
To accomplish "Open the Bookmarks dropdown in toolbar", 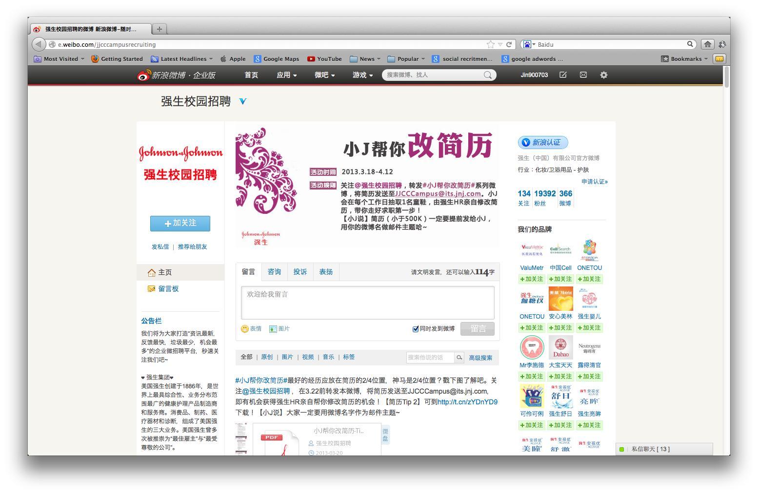I will coord(684,59).
